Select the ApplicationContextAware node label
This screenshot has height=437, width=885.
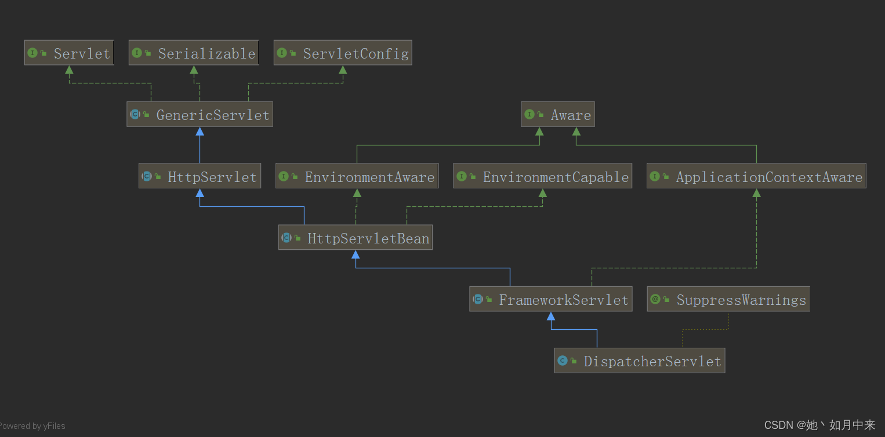pyautogui.click(x=769, y=177)
